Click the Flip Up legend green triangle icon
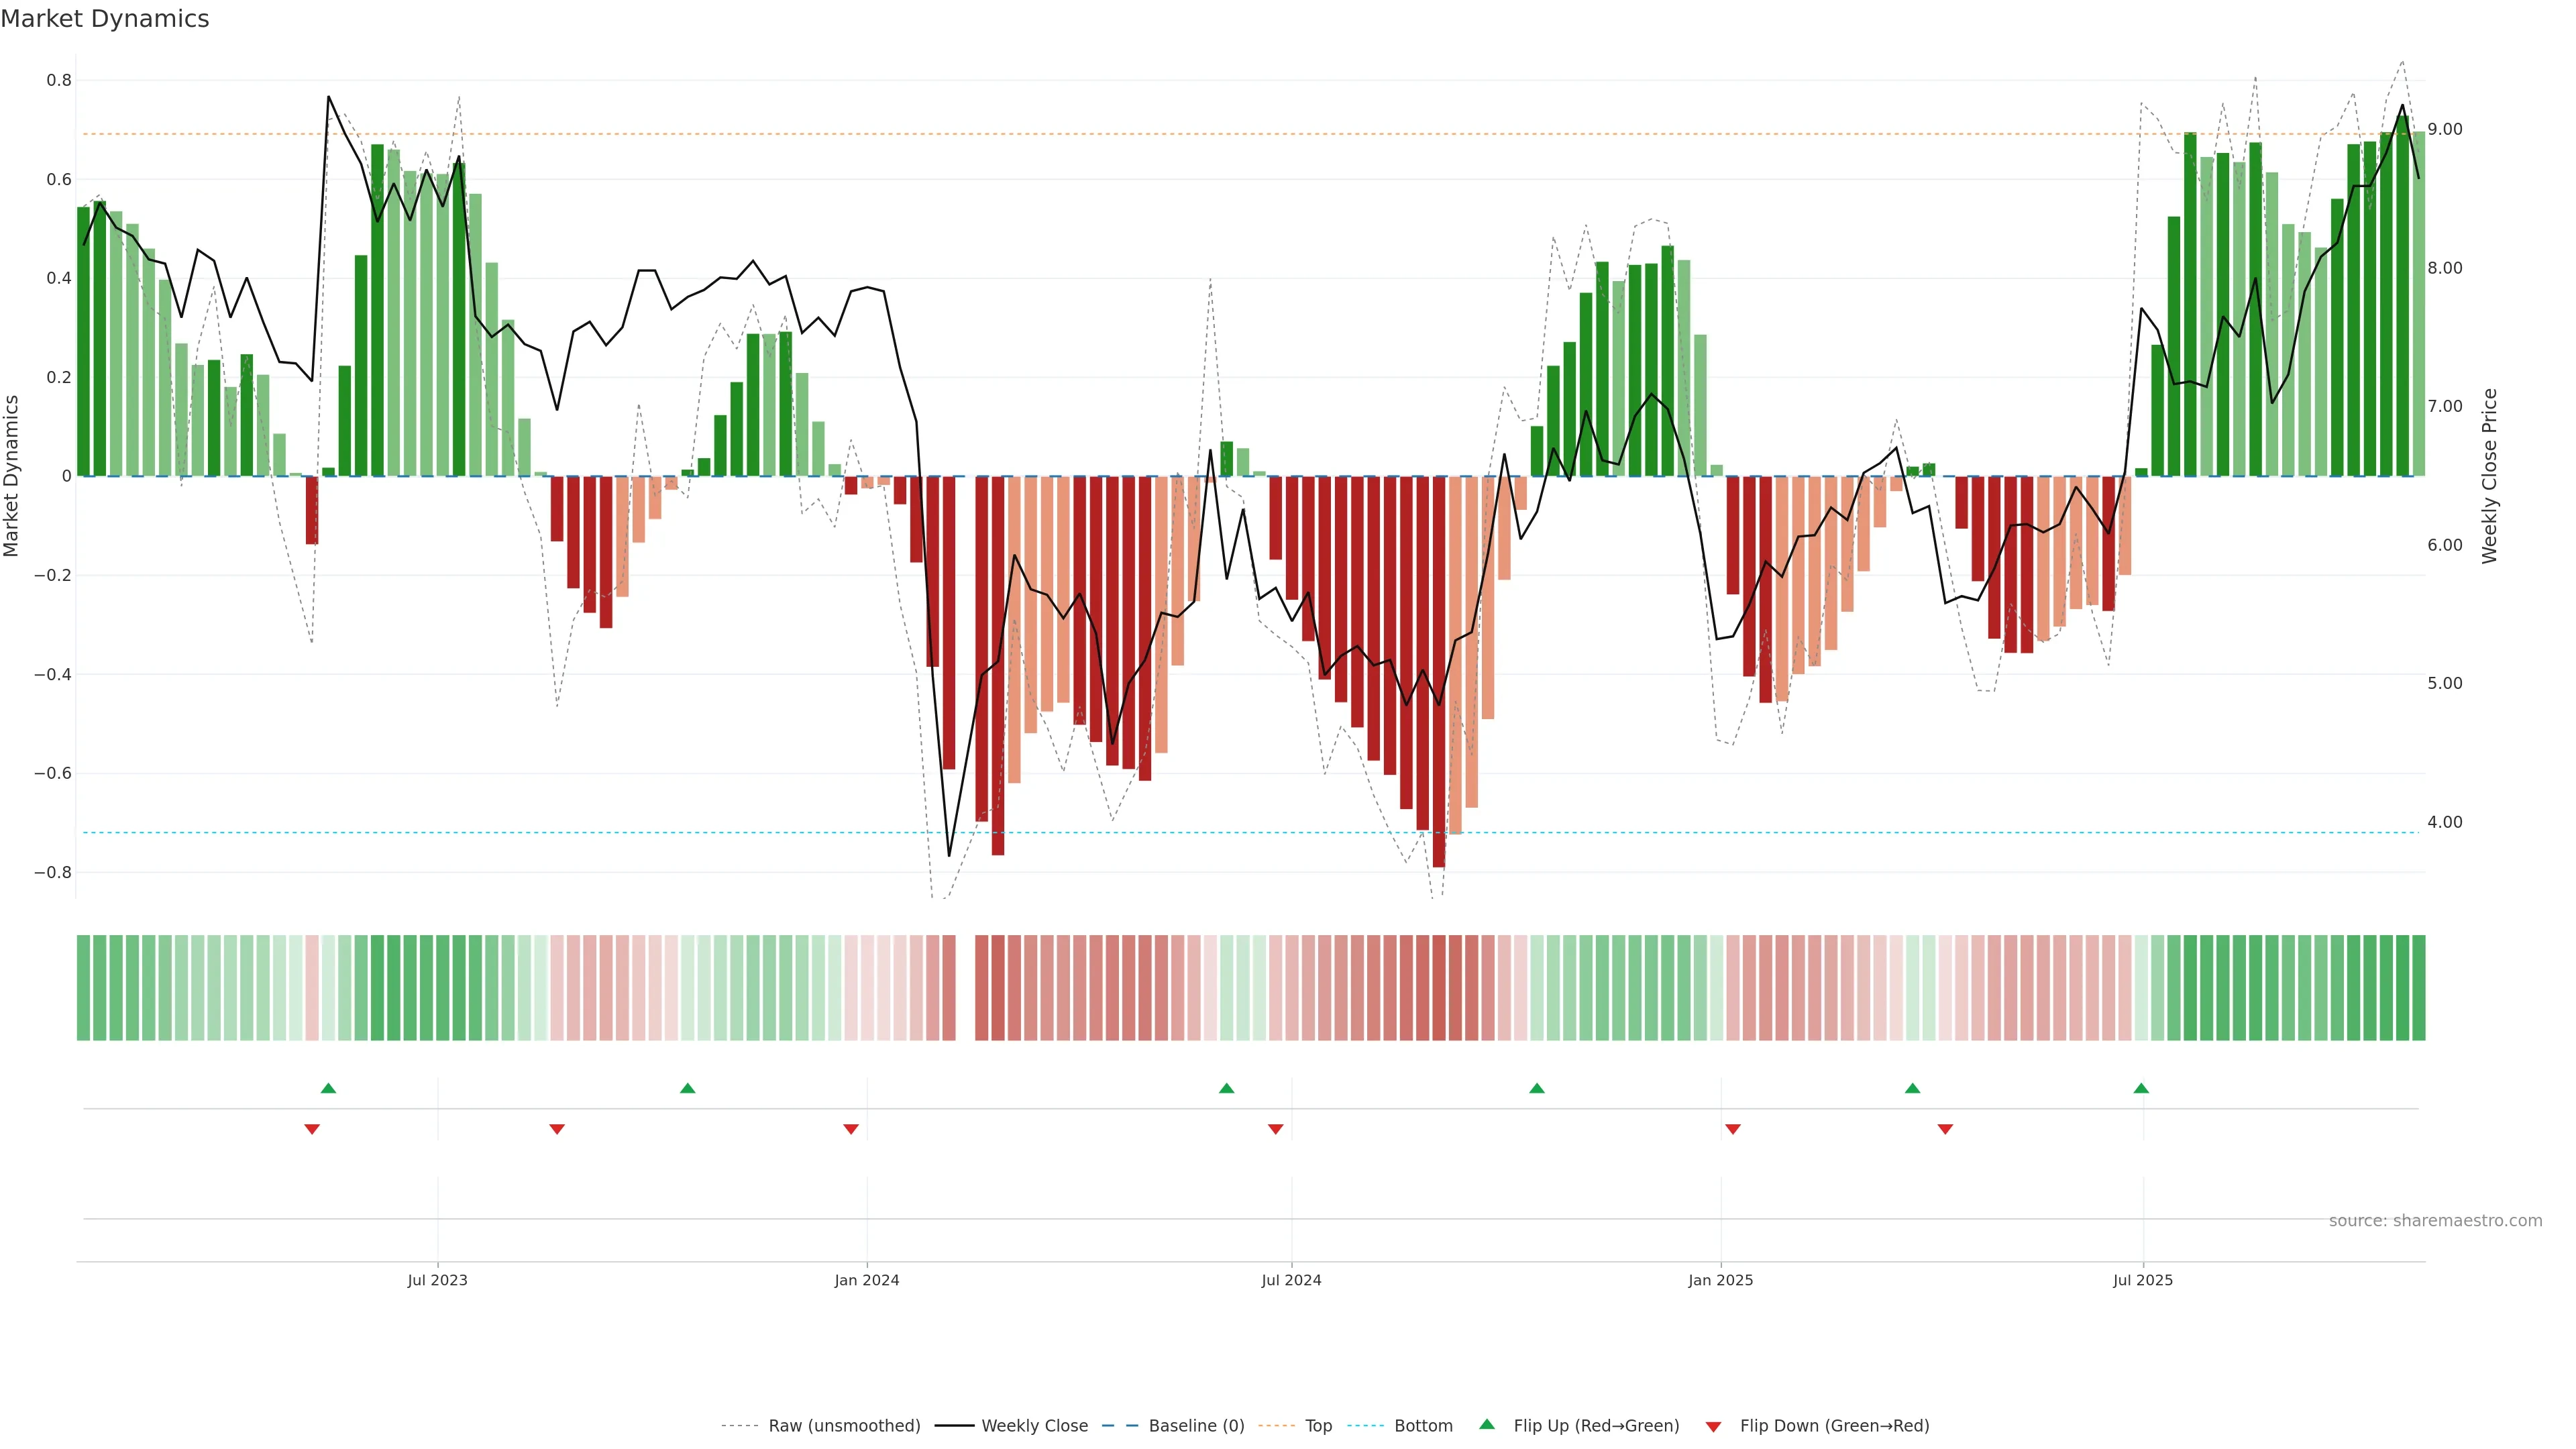The image size is (2576, 1449). coord(1487,1424)
